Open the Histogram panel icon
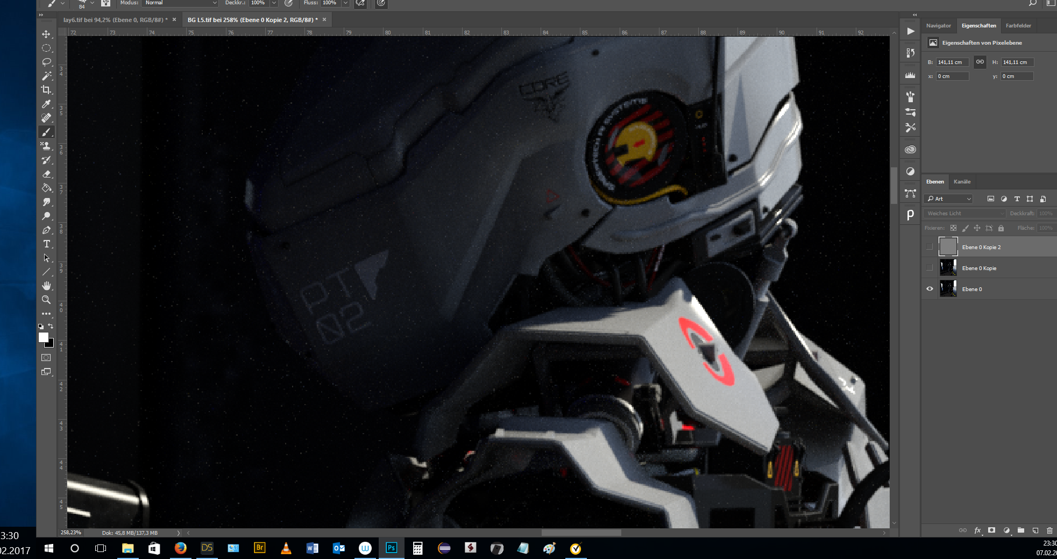 [x=910, y=75]
